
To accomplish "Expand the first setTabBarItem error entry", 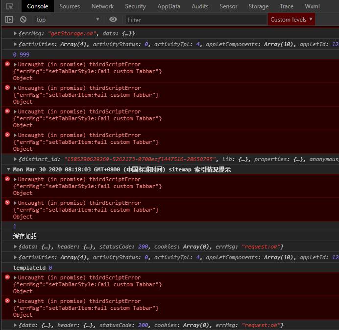I will pos(15,88).
